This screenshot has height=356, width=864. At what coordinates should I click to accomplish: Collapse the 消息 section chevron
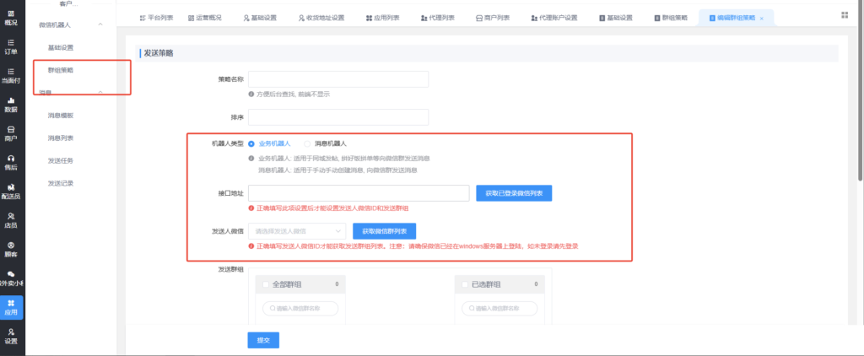point(100,93)
